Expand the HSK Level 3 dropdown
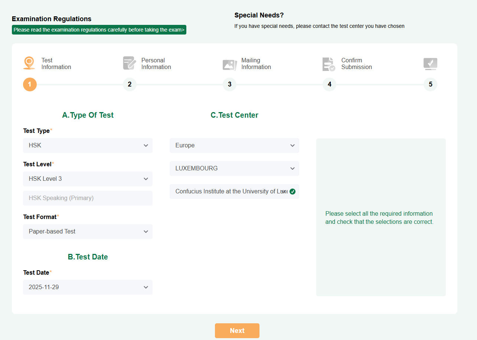Viewport: 477px width, 340px height. pos(88,179)
